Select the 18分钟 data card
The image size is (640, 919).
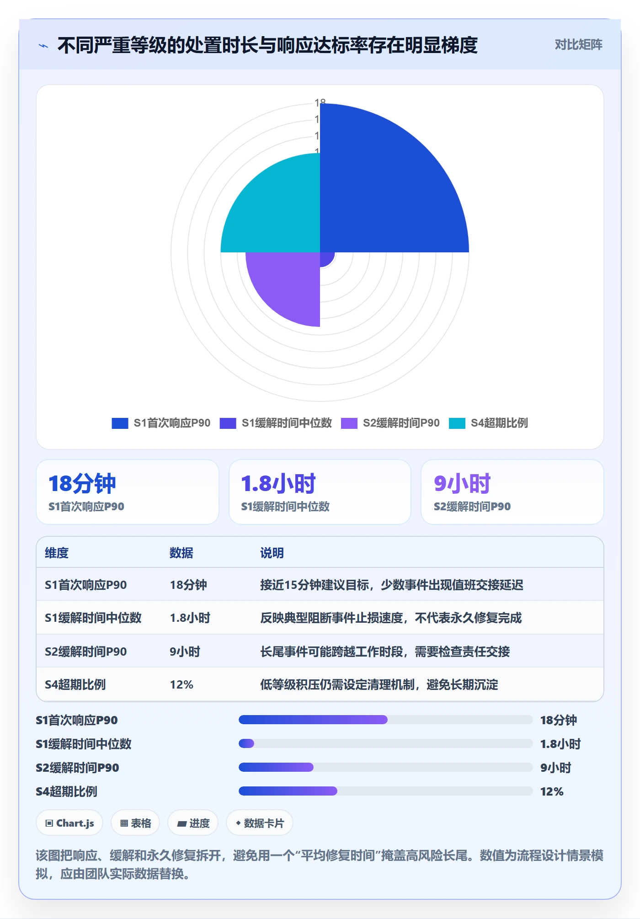128,492
